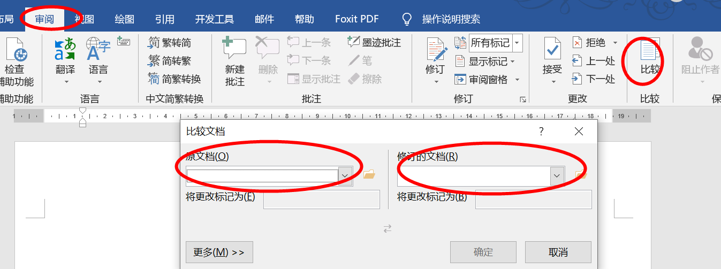Expand the 语言 dropdown arrow
Viewport: 721px width, 269px height.
click(x=98, y=82)
